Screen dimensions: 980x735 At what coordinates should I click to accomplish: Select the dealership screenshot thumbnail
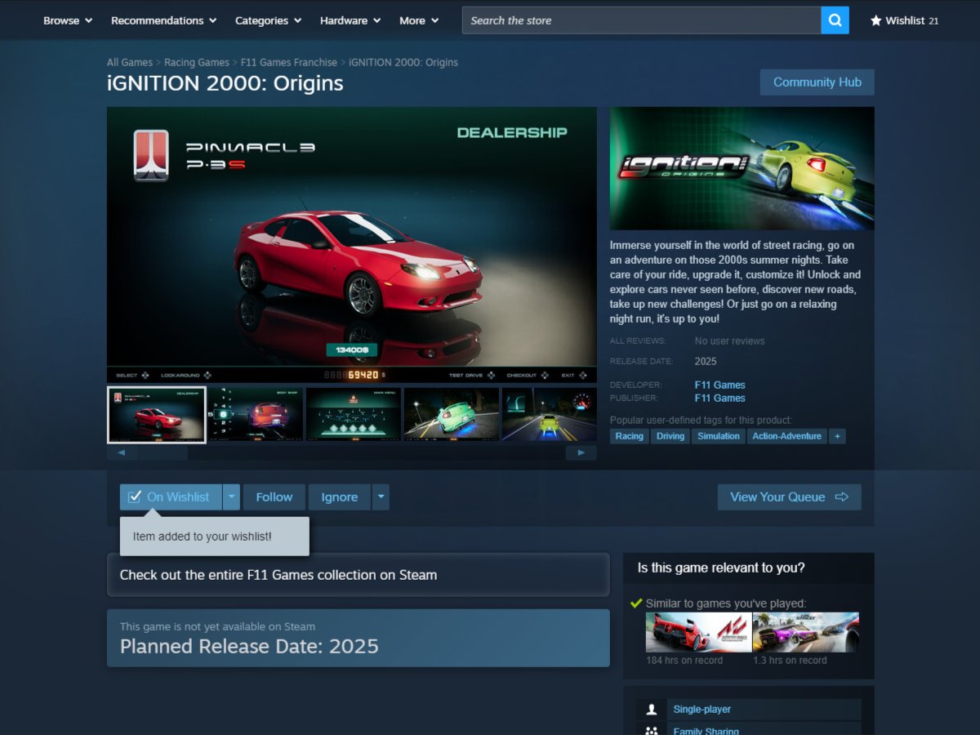[x=157, y=414]
